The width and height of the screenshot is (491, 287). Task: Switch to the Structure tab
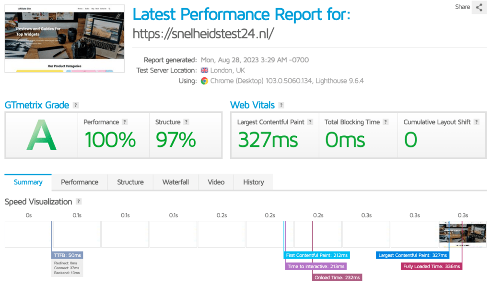pyautogui.click(x=130, y=182)
